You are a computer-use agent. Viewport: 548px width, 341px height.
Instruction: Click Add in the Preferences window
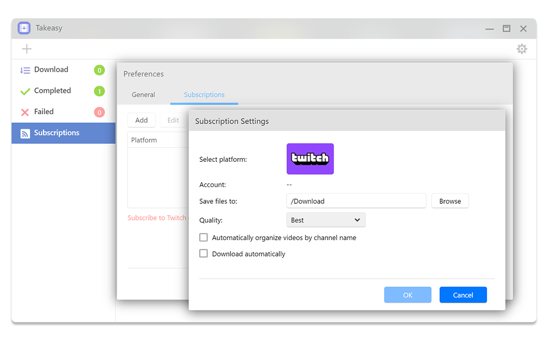[x=142, y=120]
